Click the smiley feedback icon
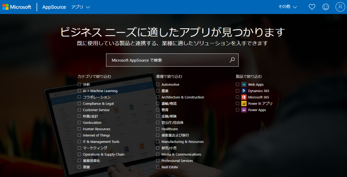347x177 pixels. coord(326,7)
